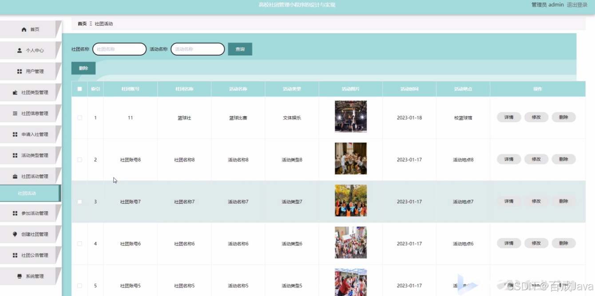Open 详情 for the 社团名称8 row

[509, 159]
